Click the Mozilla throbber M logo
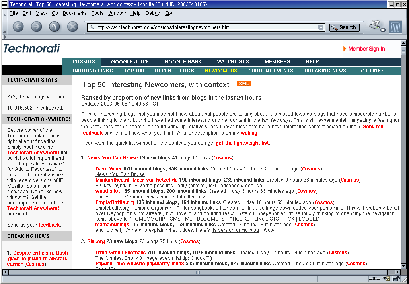 pos(395,27)
